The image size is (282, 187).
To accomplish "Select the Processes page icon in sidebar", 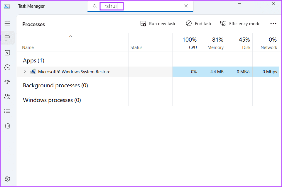I will [x=7, y=38].
